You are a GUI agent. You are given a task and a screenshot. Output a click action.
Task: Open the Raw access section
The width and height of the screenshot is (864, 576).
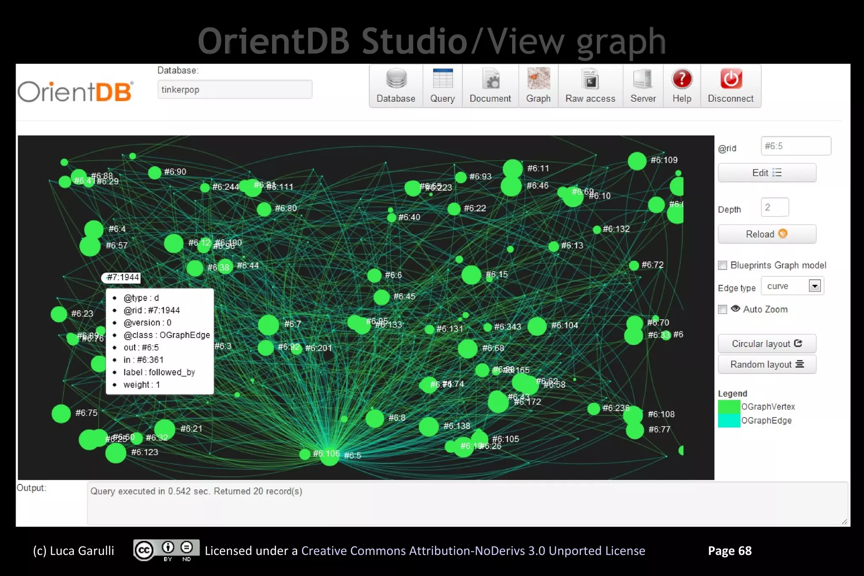(x=590, y=86)
